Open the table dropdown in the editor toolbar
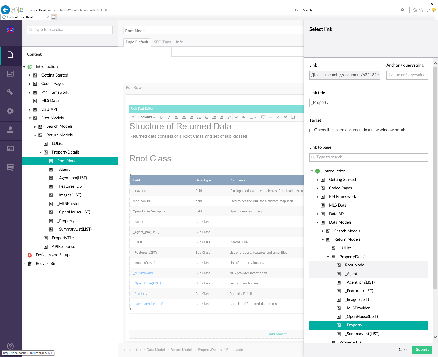 (253, 117)
